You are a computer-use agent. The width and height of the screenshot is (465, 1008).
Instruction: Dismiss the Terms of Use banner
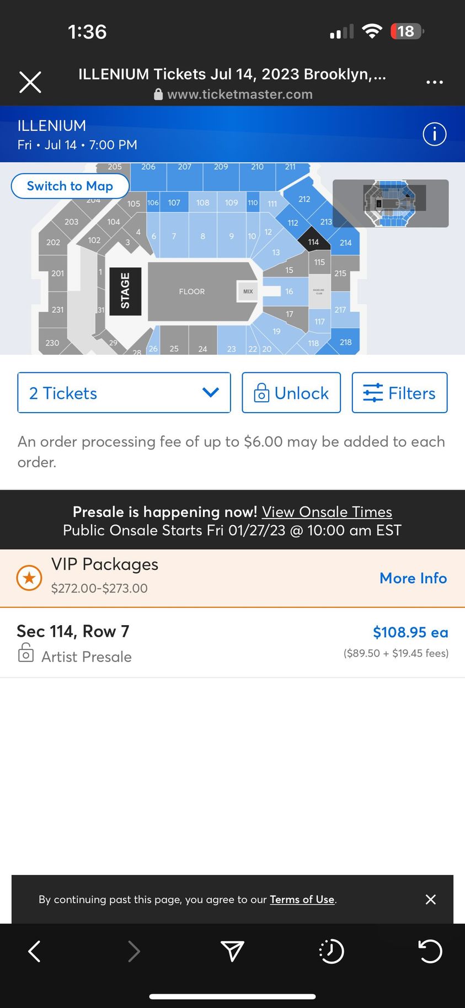[x=431, y=899]
